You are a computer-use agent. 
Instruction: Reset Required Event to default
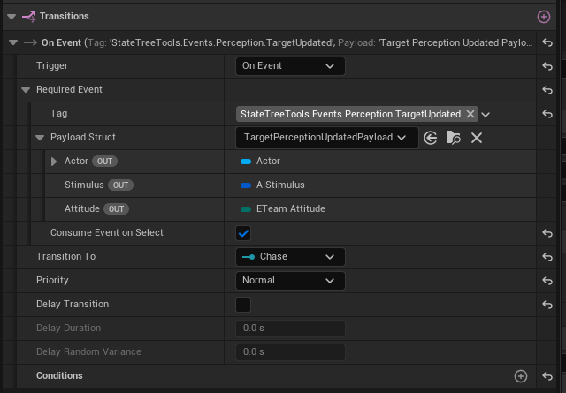pos(547,90)
